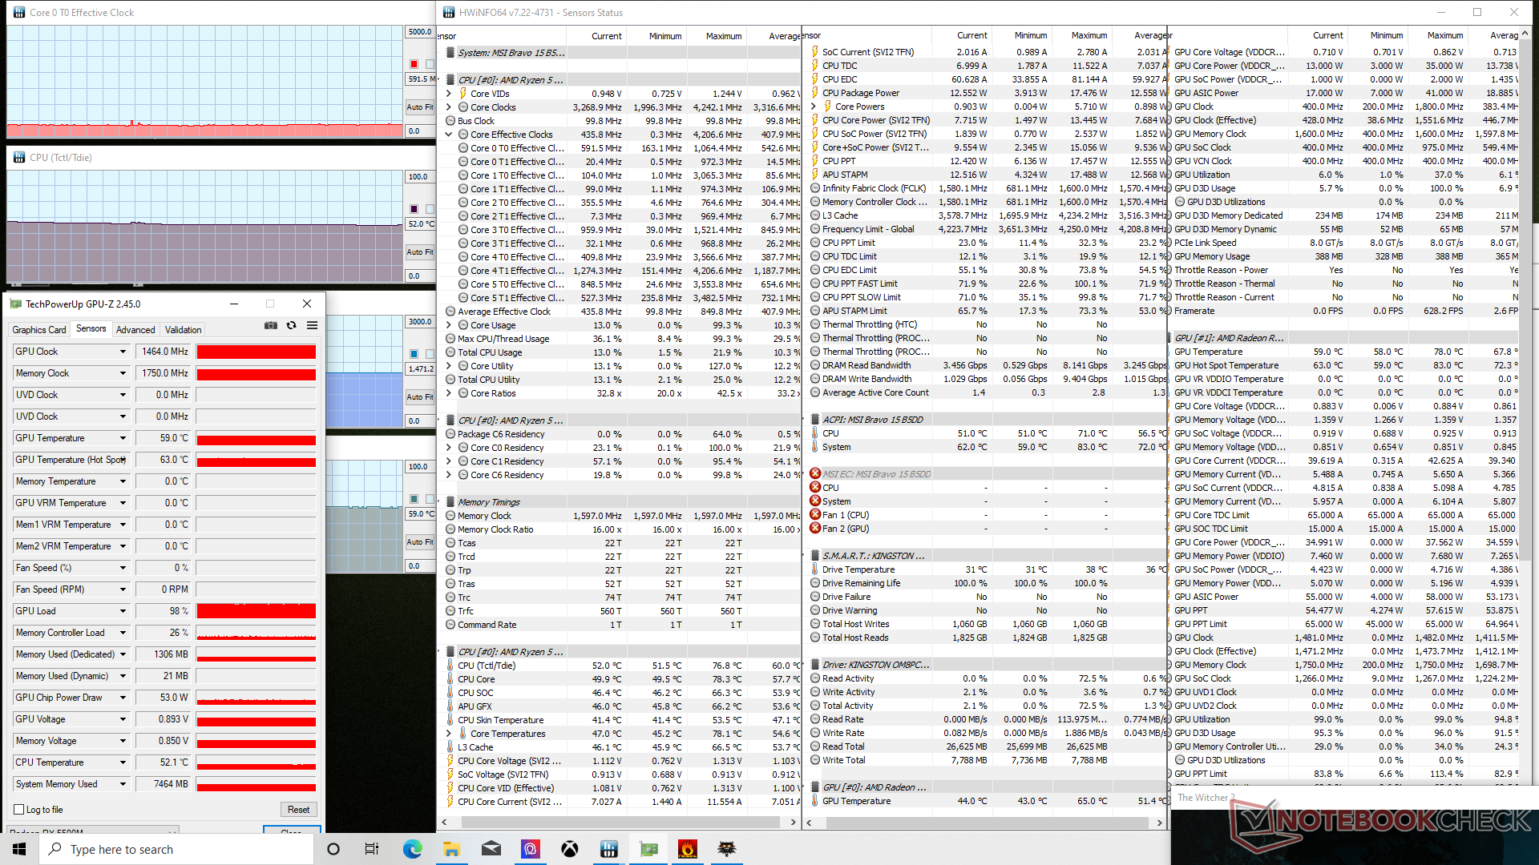
Task: Click error icon beside MSI EC sensor group
Action: pyautogui.click(x=815, y=473)
